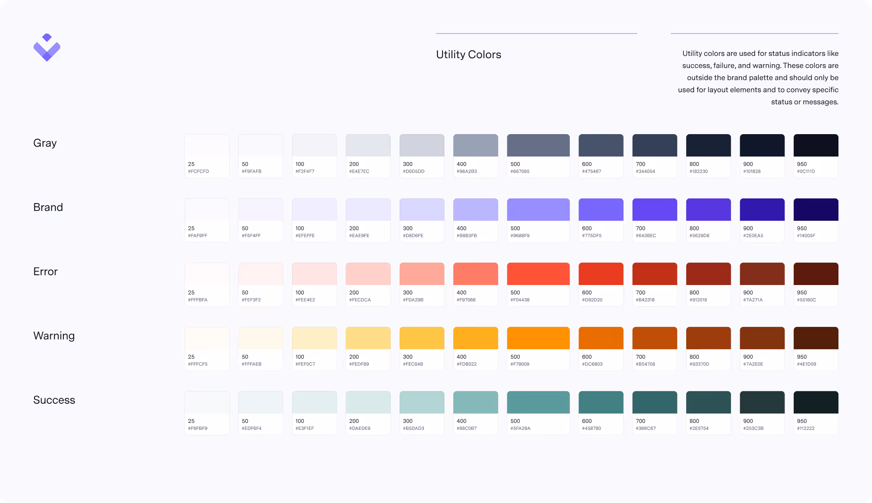Click the hex code #475467
The width and height of the screenshot is (872, 503).
pos(592,171)
